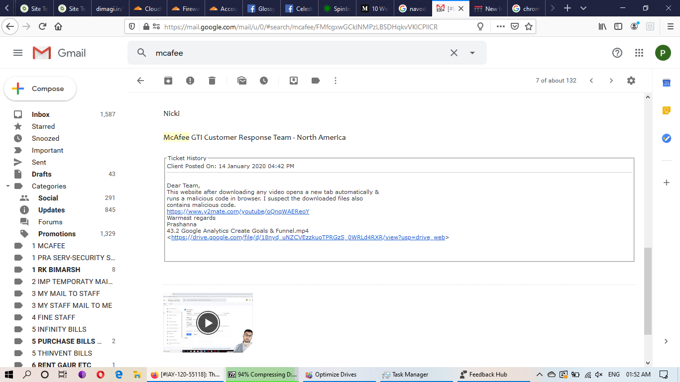Delete the email using trash icon

point(212,81)
